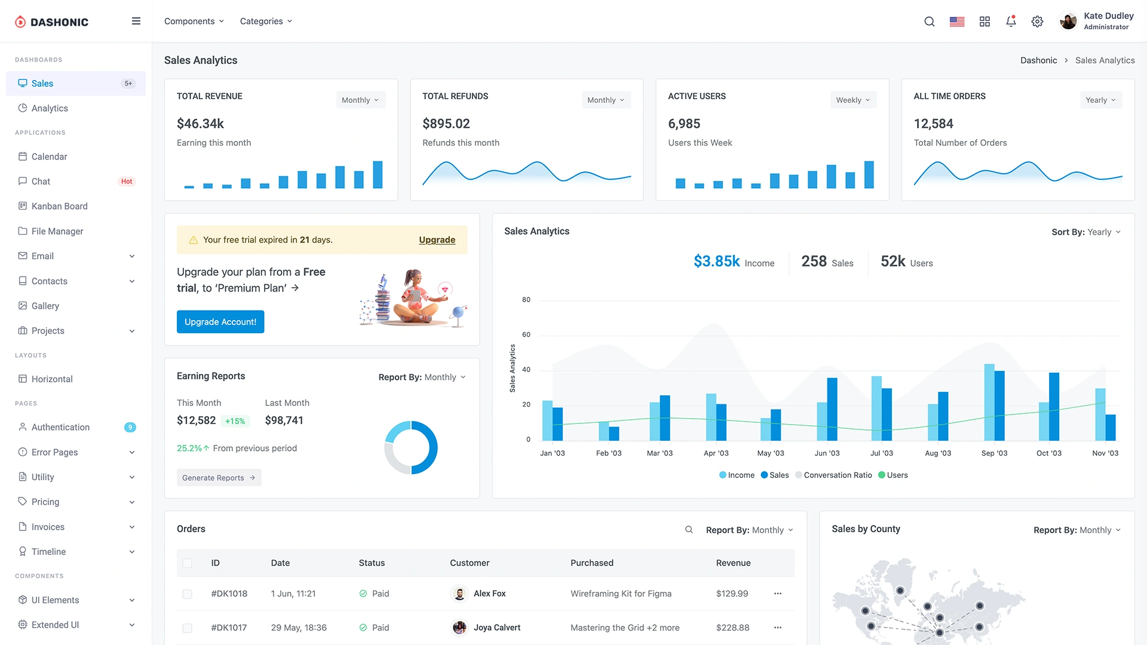The width and height of the screenshot is (1147, 645).
Task: Click the Upgrade link in trial banner
Action: [437, 239]
